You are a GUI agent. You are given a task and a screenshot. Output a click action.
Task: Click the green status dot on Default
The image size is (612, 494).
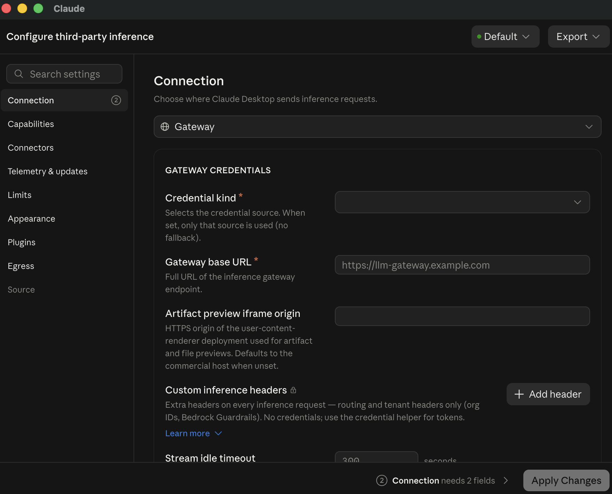479,37
